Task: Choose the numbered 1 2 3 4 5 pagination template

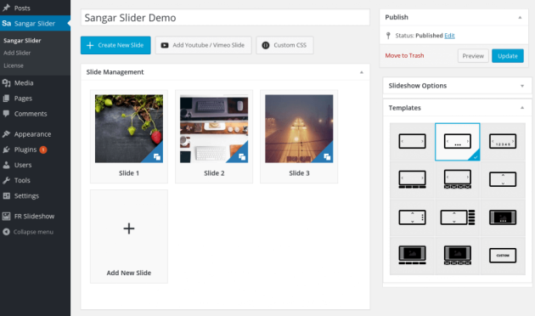Action: click(503, 141)
